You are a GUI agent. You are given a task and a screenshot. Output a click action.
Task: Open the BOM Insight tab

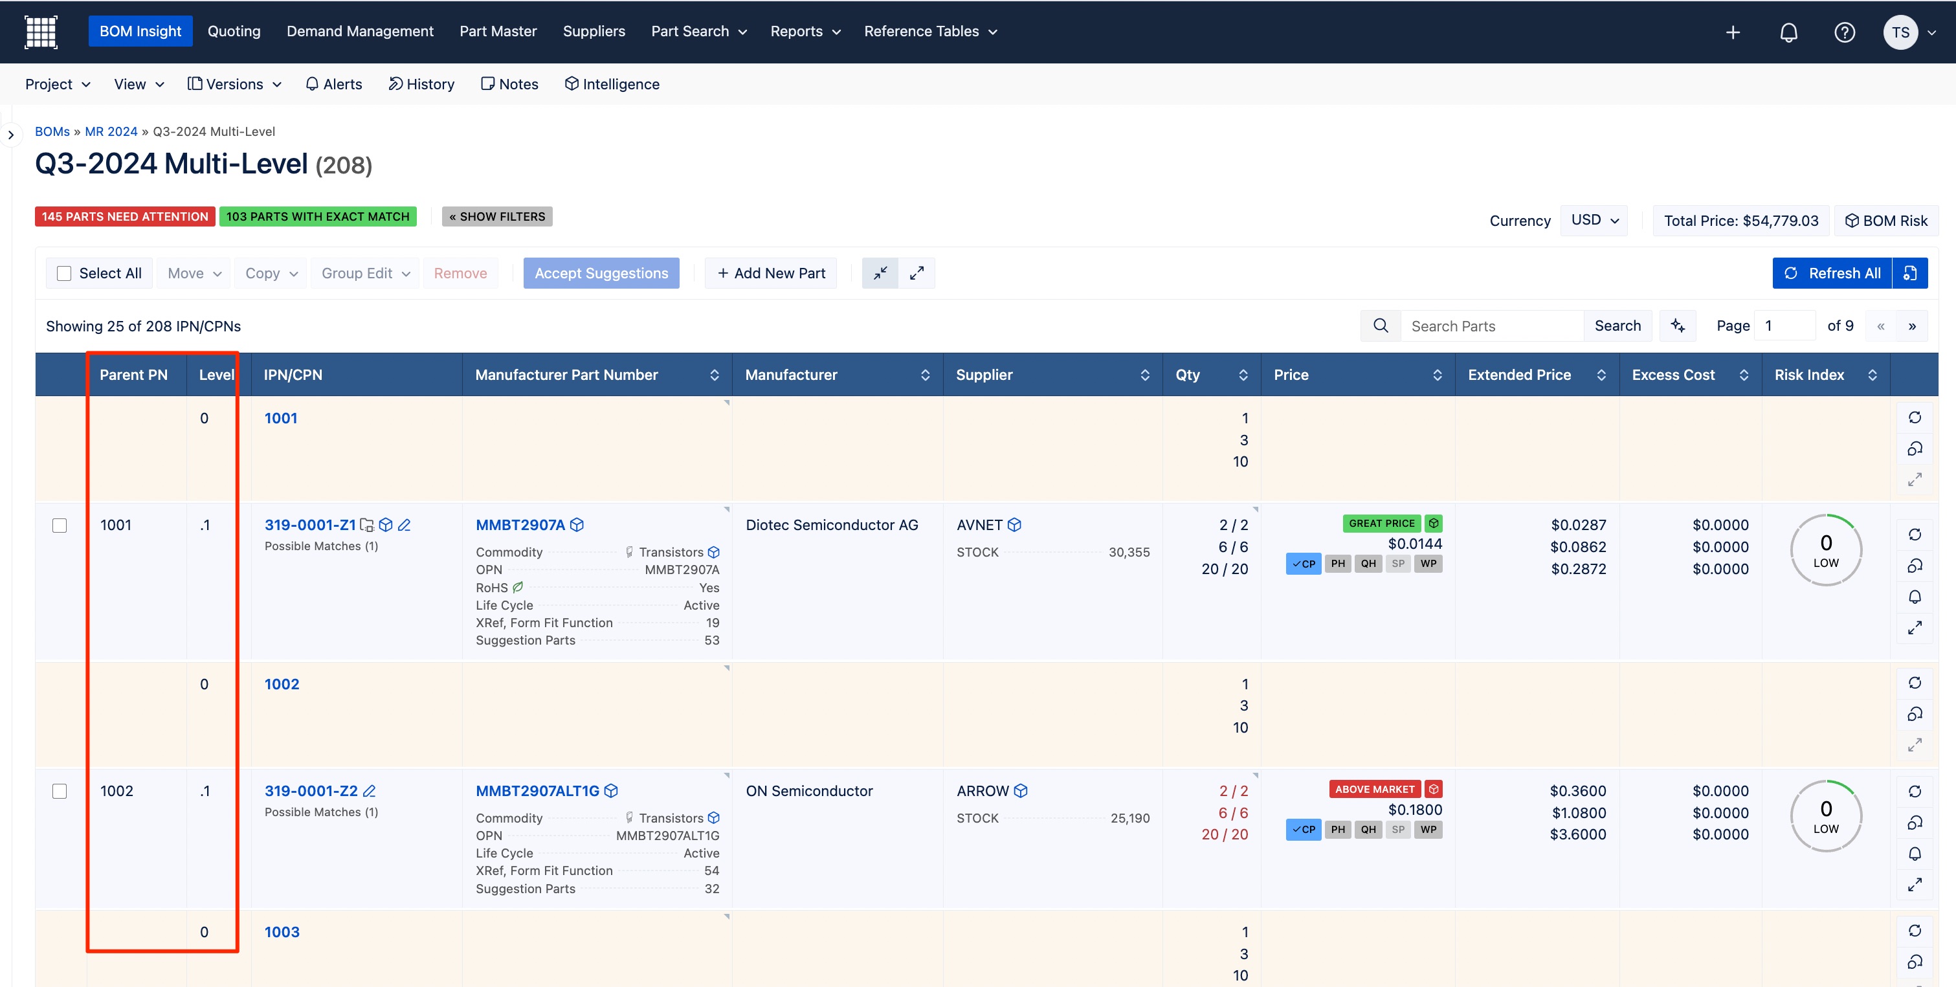140,31
